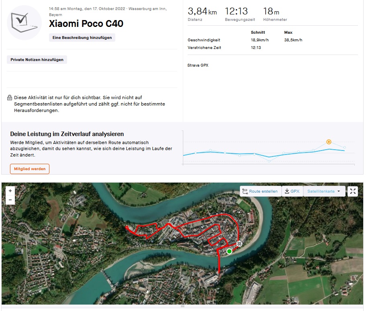Download the GPX file
This screenshot has height=311, width=366.
292,191
